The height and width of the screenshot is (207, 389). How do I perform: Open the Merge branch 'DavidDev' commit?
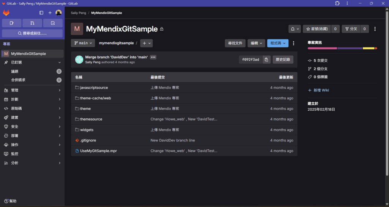tap(116, 57)
